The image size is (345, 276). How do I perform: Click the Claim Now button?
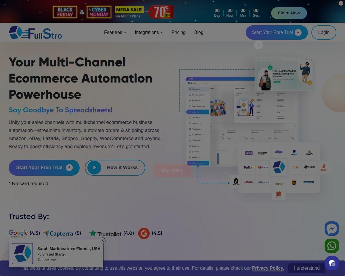point(289,13)
